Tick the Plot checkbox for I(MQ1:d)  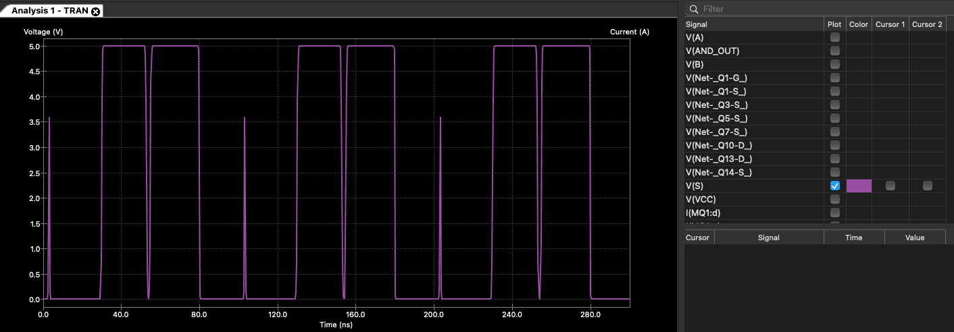pos(835,213)
